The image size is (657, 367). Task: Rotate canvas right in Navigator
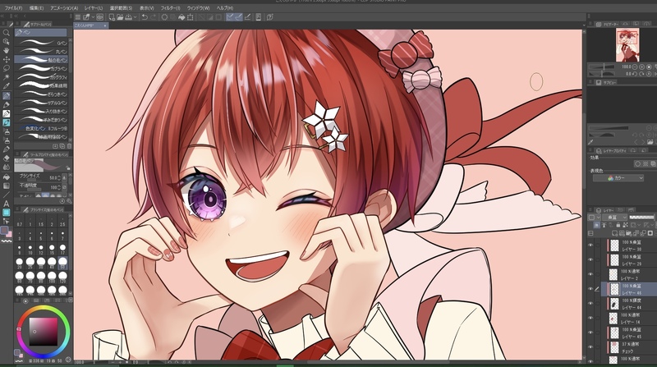641,74
